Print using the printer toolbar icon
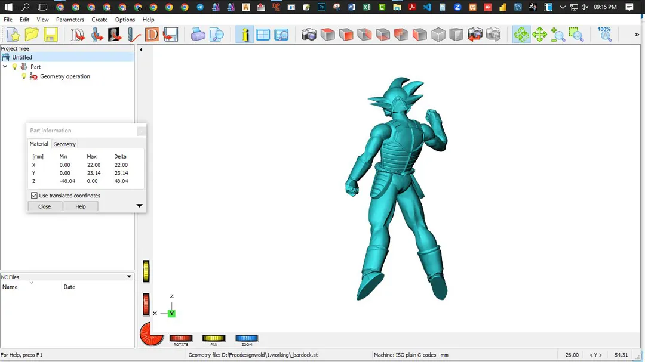Image resolution: width=645 pixels, height=362 pixels. click(x=198, y=35)
